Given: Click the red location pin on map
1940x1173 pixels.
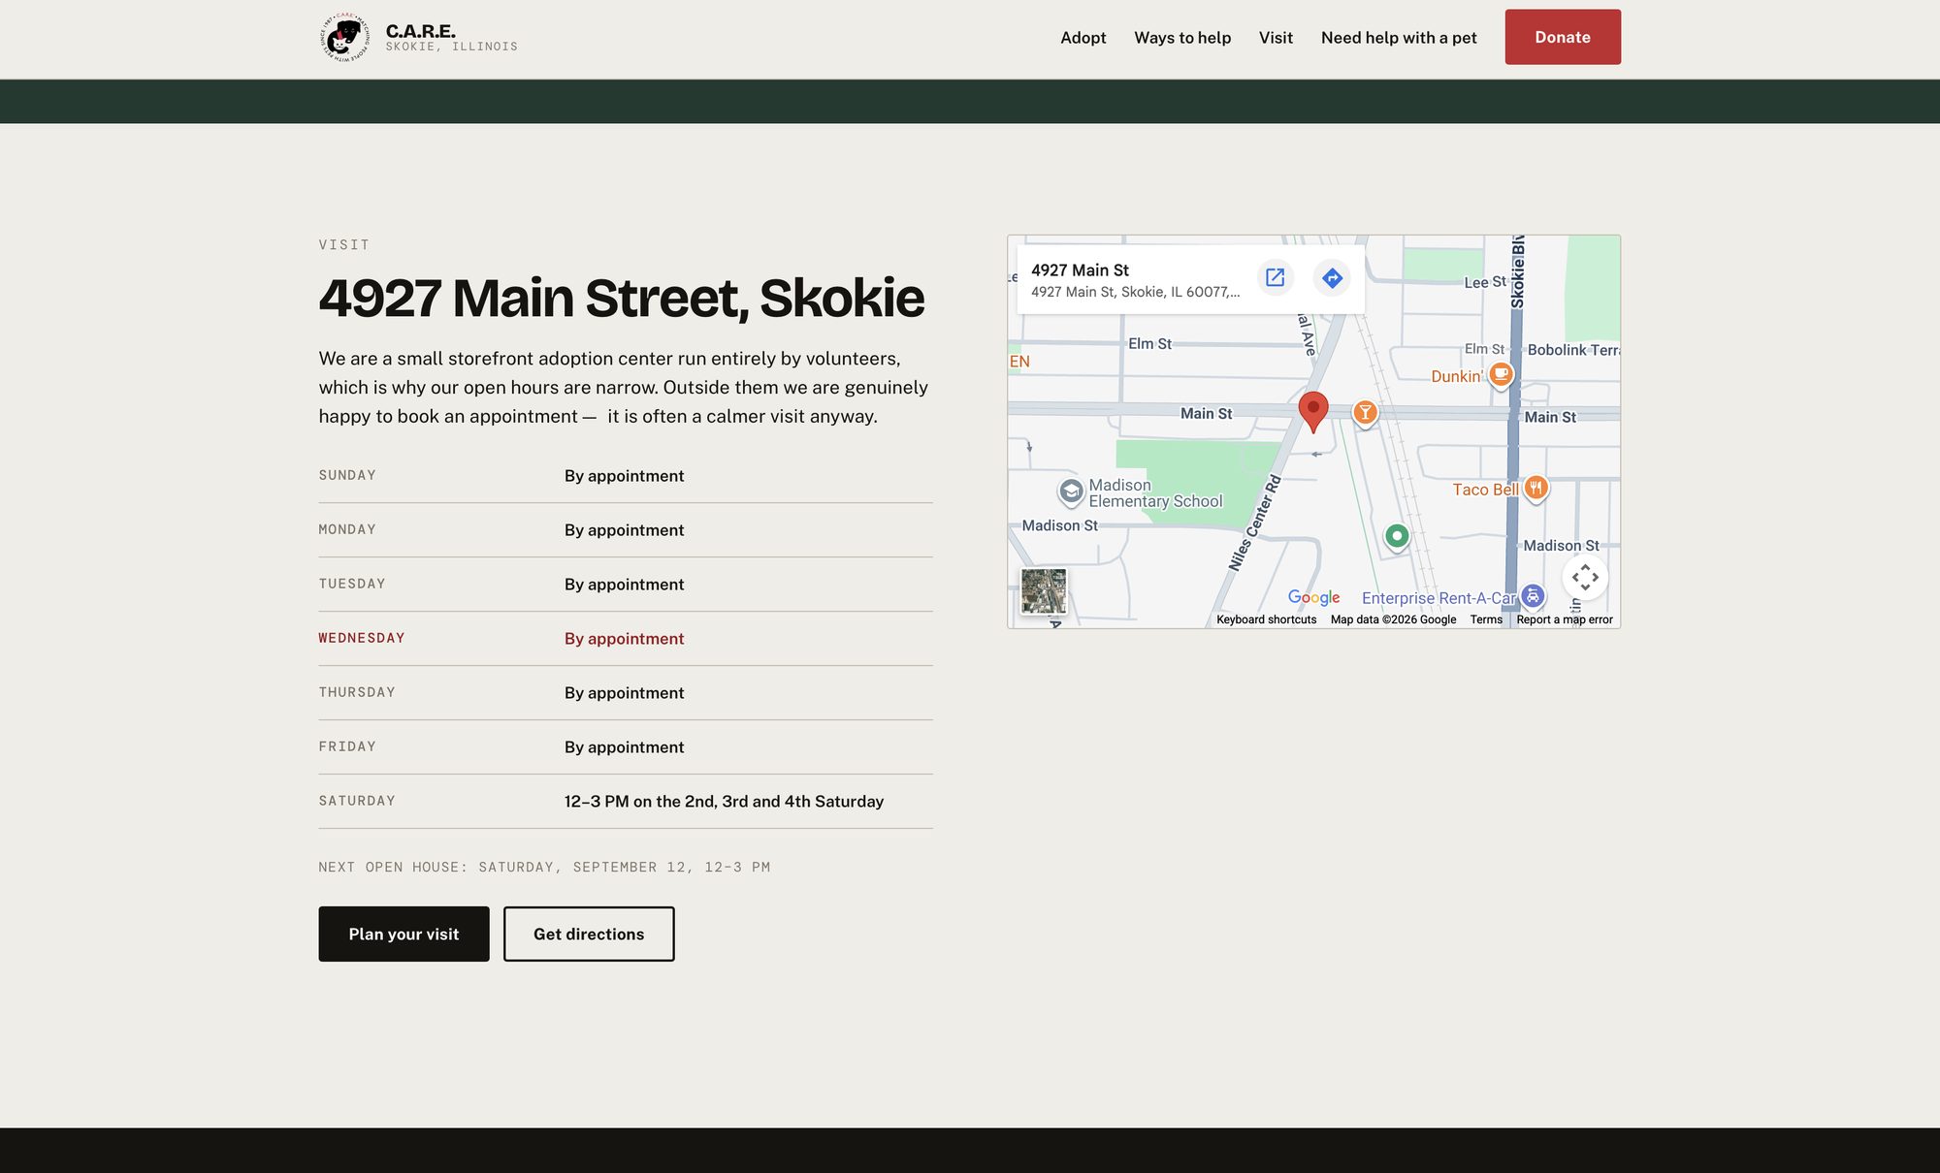Looking at the screenshot, I should pyautogui.click(x=1313, y=412).
